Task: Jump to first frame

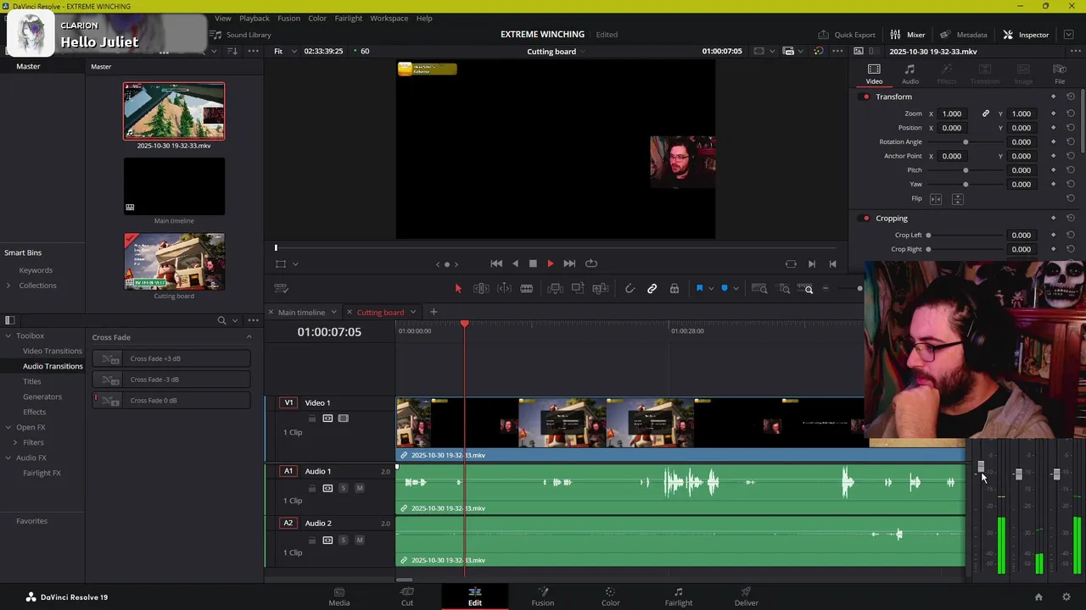Action: tap(496, 263)
